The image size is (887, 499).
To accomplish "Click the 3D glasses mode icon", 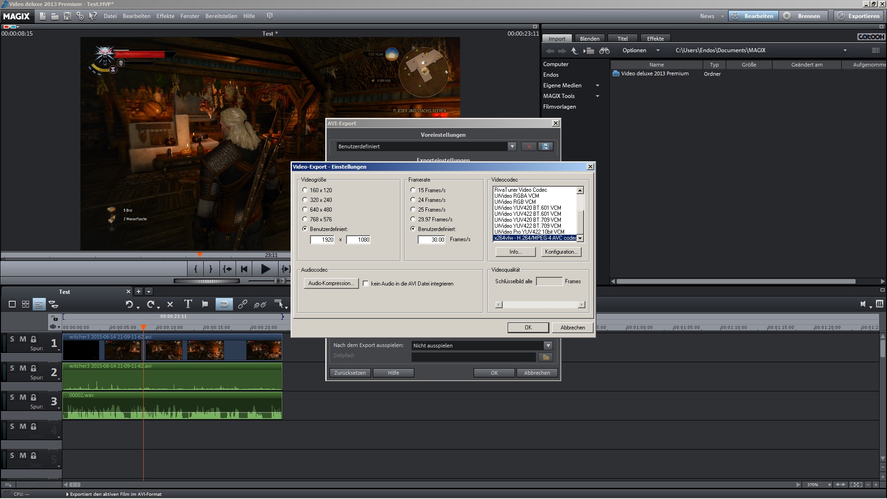I will [10, 27].
